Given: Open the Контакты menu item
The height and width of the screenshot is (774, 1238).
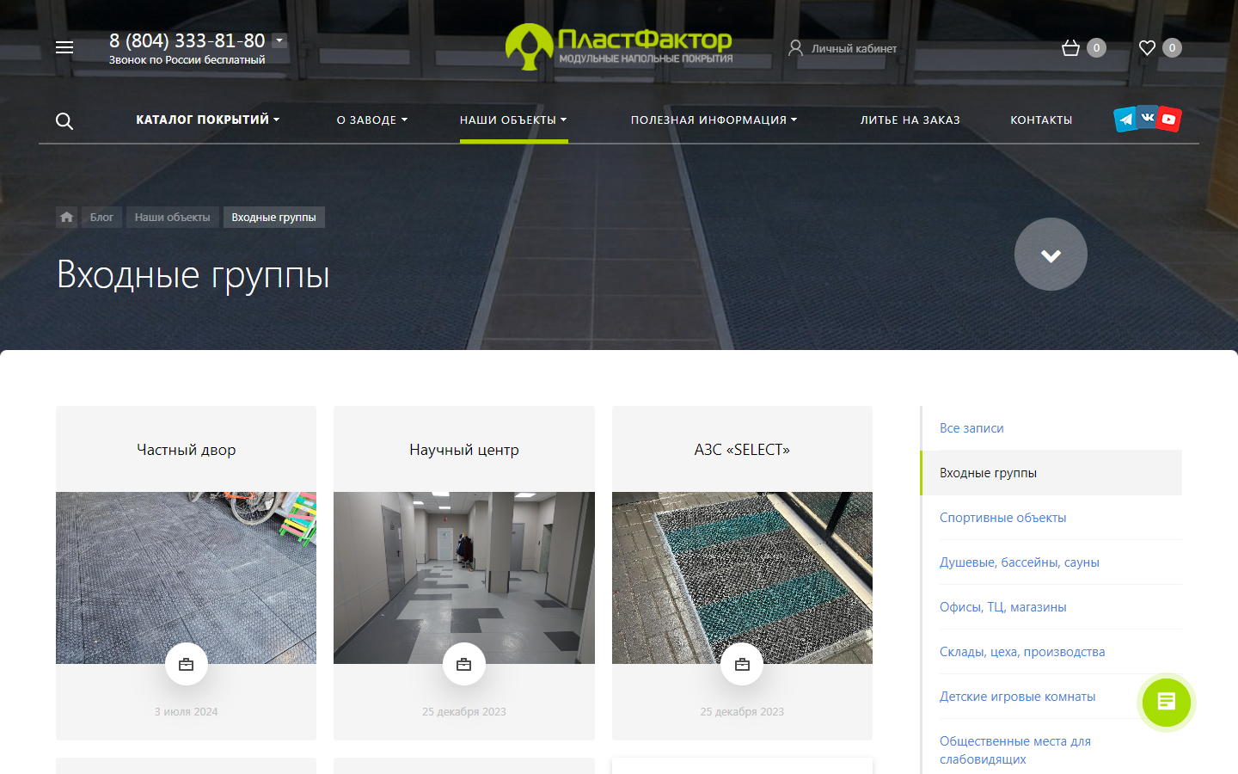Looking at the screenshot, I should click(x=1041, y=120).
